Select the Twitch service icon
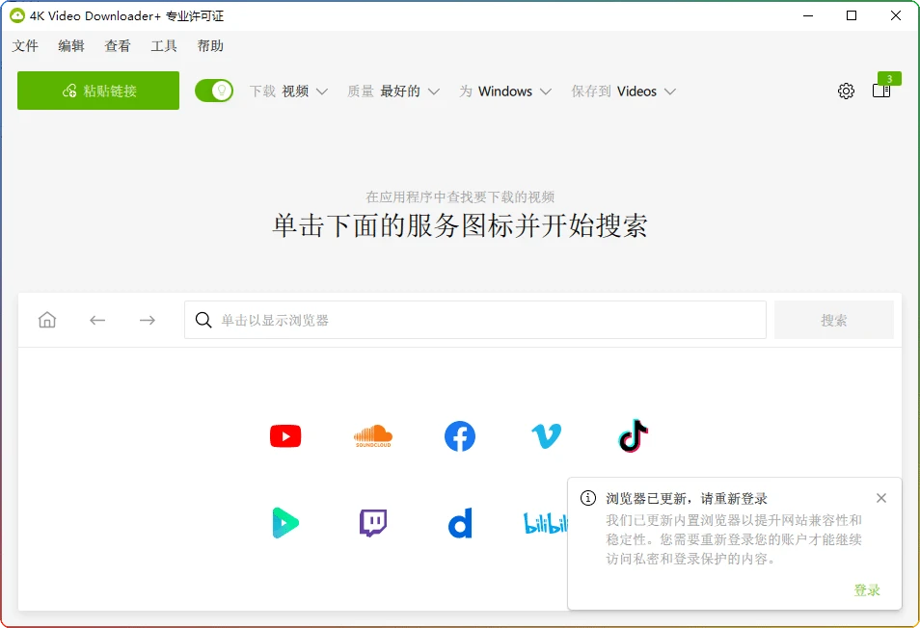 coord(372,522)
